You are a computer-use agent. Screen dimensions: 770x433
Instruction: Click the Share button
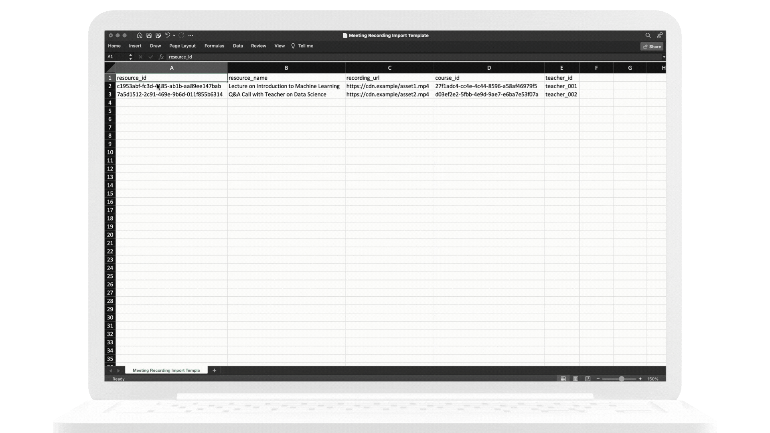click(x=652, y=47)
